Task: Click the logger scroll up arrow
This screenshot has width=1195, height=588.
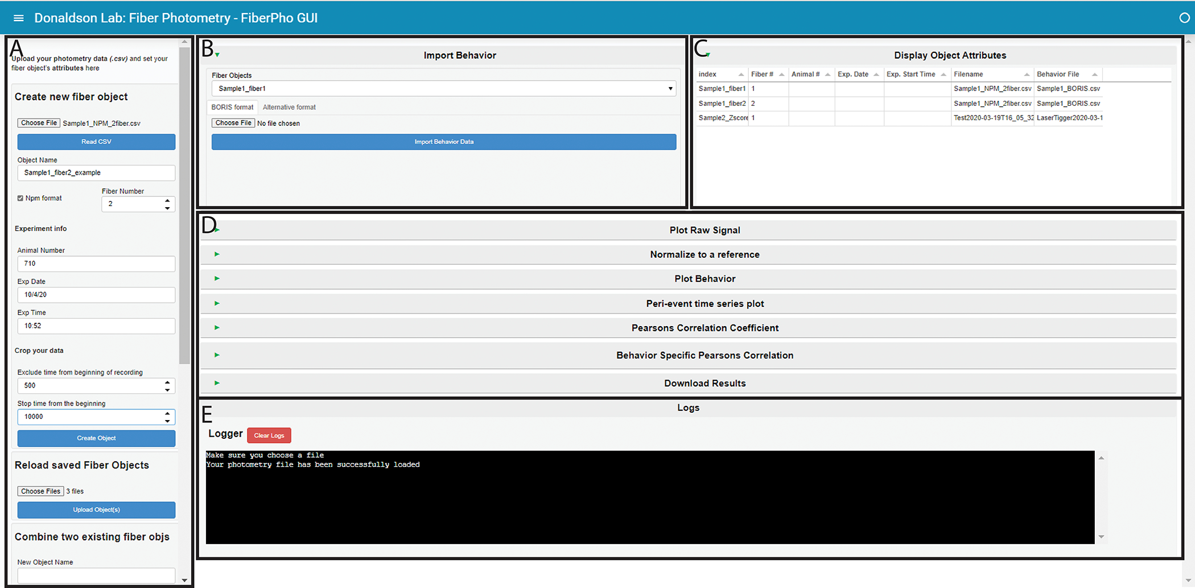Action: [x=1101, y=458]
